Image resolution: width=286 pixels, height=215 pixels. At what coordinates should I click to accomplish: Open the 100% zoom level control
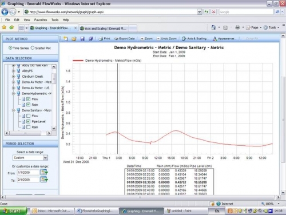[x=271, y=204]
